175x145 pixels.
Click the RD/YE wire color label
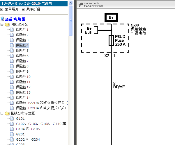tap(119, 87)
